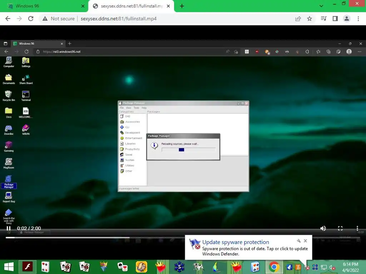This screenshot has height=274, width=366.
Task: Switch to the Windows 96 Chrome tab
Action: click(x=44, y=6)
